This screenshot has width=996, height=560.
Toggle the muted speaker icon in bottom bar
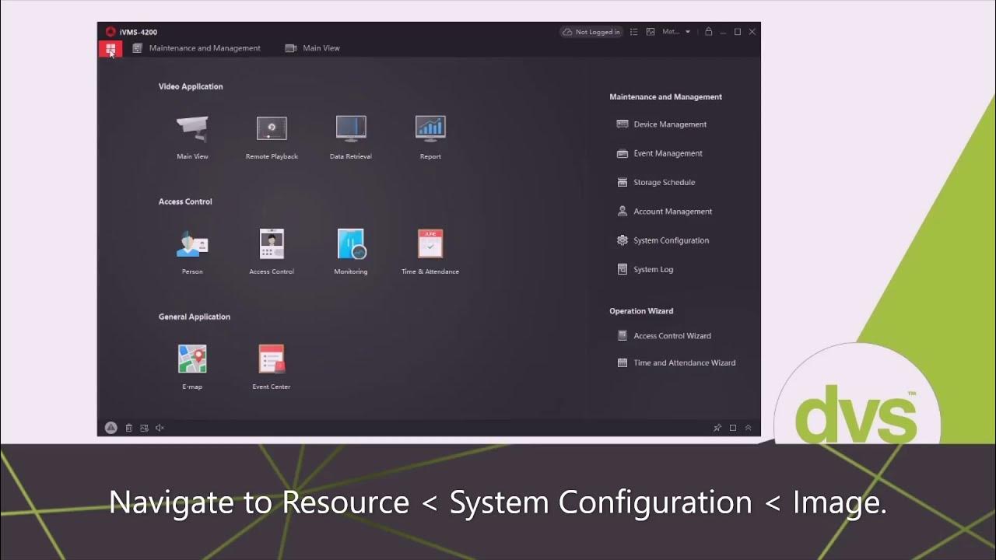coord(160,428)
